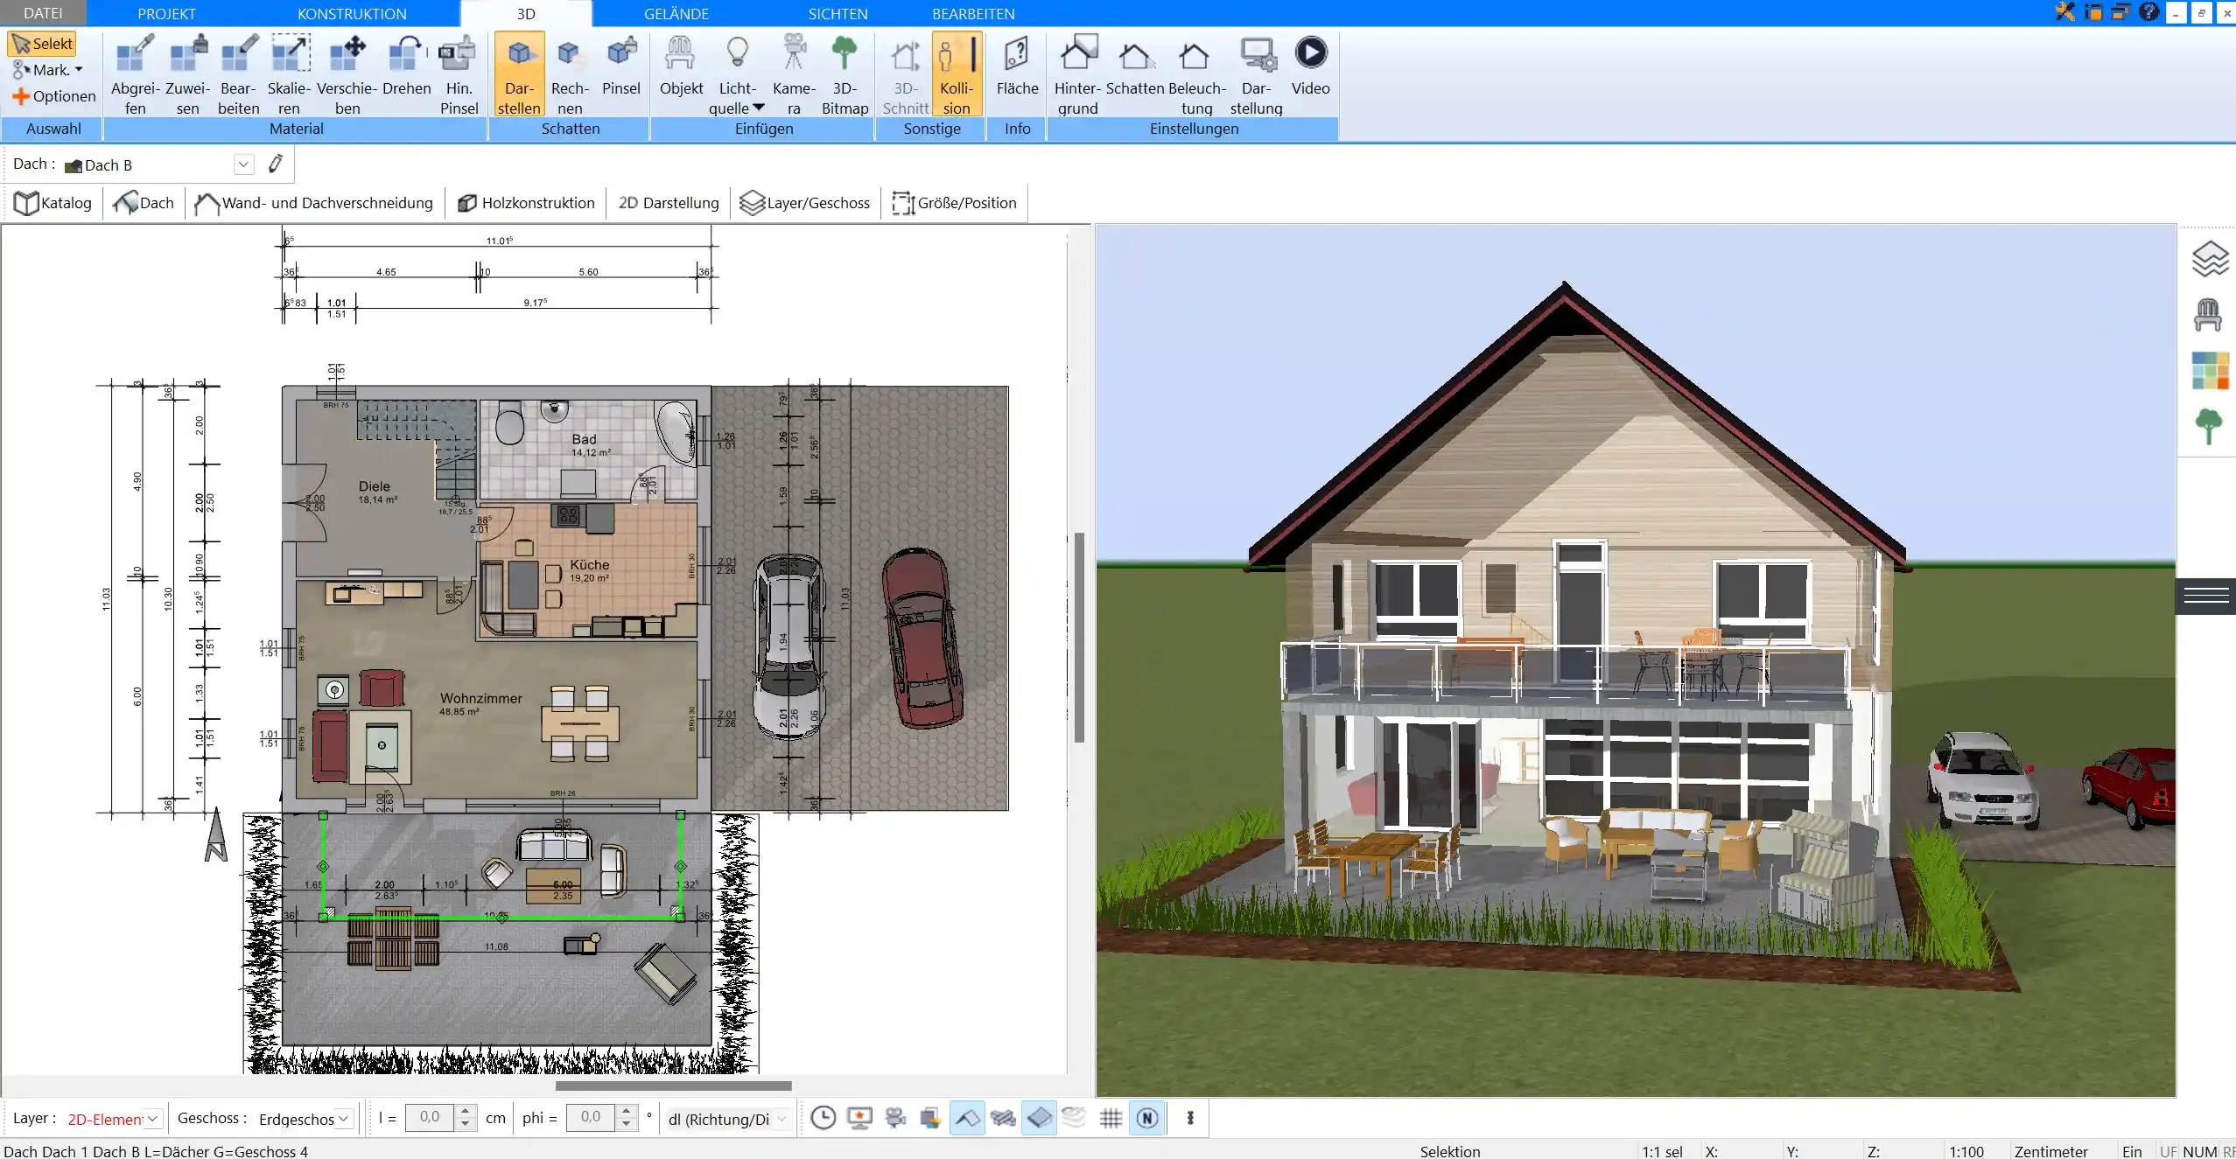Open the layers stack icon in right sidebar
Viewport: 2236px width, 1159px height.
[x=2210, y=259]
